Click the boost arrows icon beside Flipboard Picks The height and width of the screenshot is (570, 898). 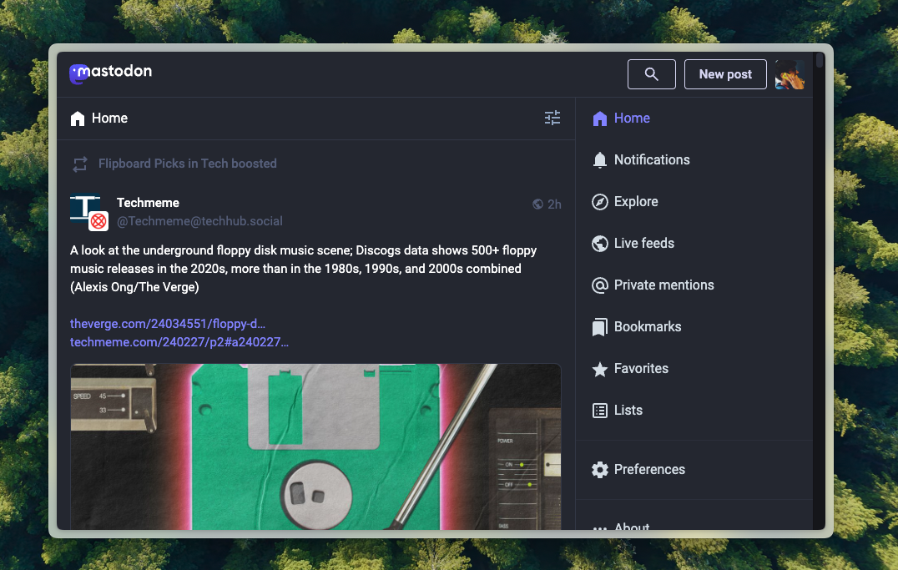80,164
